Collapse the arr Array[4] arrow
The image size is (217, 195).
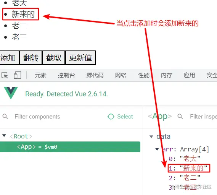157,149
